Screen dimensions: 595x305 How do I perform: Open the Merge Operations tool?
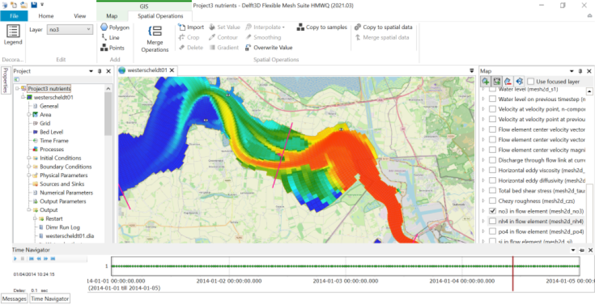155,38
